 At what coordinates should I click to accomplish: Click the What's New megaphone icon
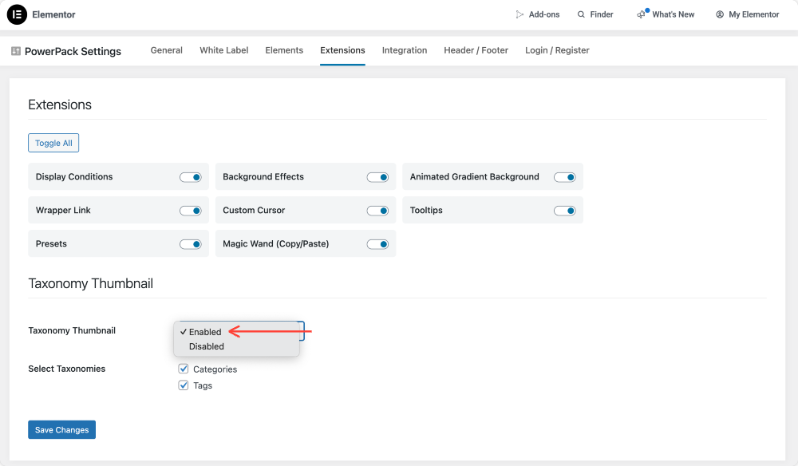tap(641, 14)
